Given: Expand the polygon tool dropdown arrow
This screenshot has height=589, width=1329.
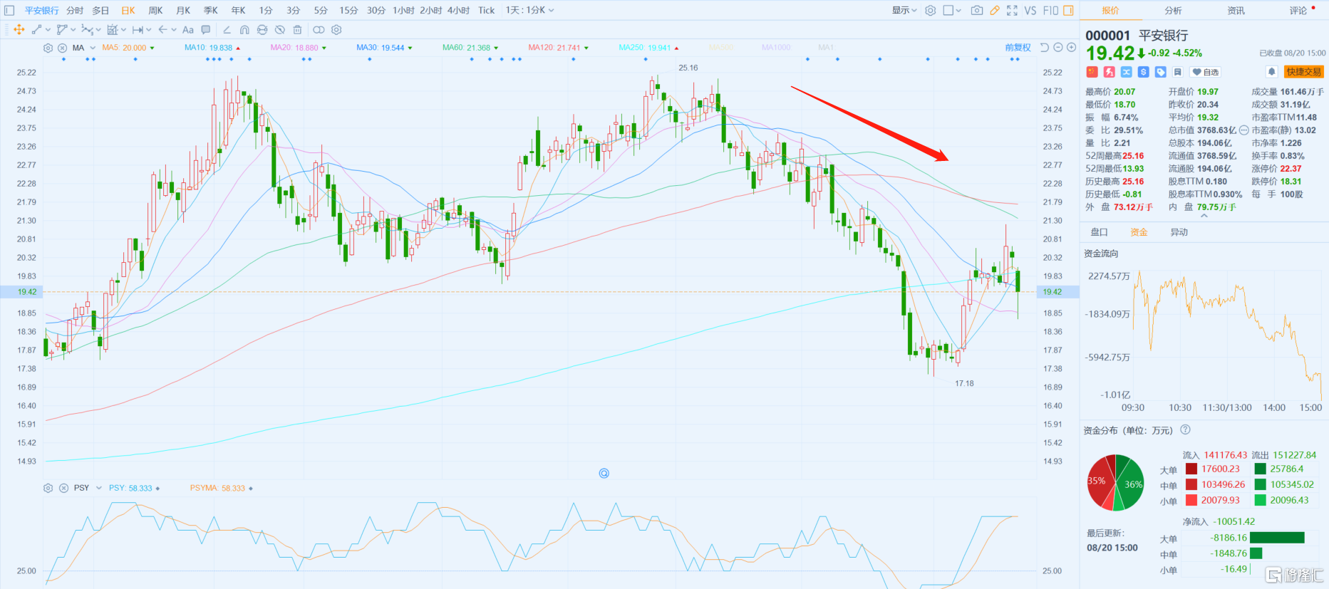Looking at the screenshot, I should [73, 30].
